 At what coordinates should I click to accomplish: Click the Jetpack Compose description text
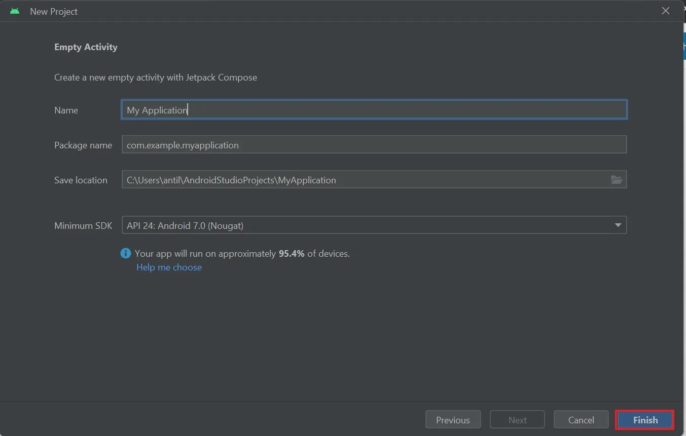click(x=156, y=77)
